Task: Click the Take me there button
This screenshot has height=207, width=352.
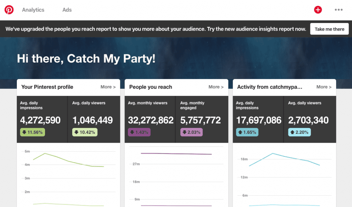Action: (x=329, y=29)
